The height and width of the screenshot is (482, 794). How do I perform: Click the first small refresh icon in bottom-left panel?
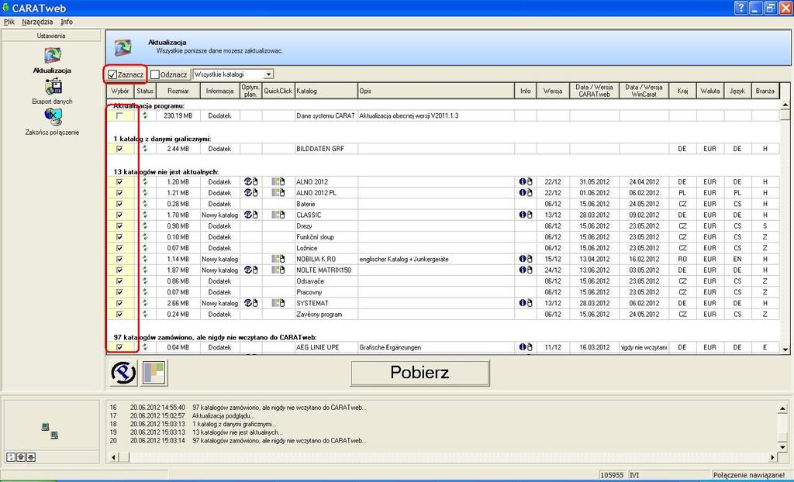[11, 457]
